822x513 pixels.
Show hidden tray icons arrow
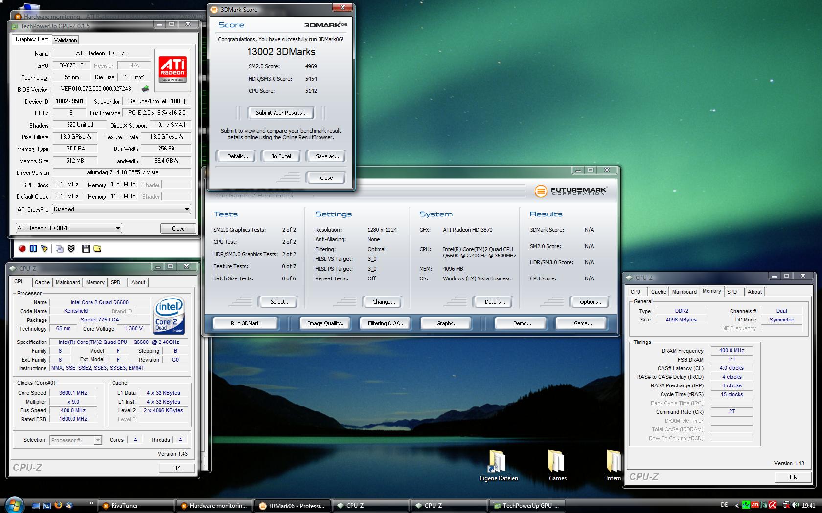[x=737, y=506]
